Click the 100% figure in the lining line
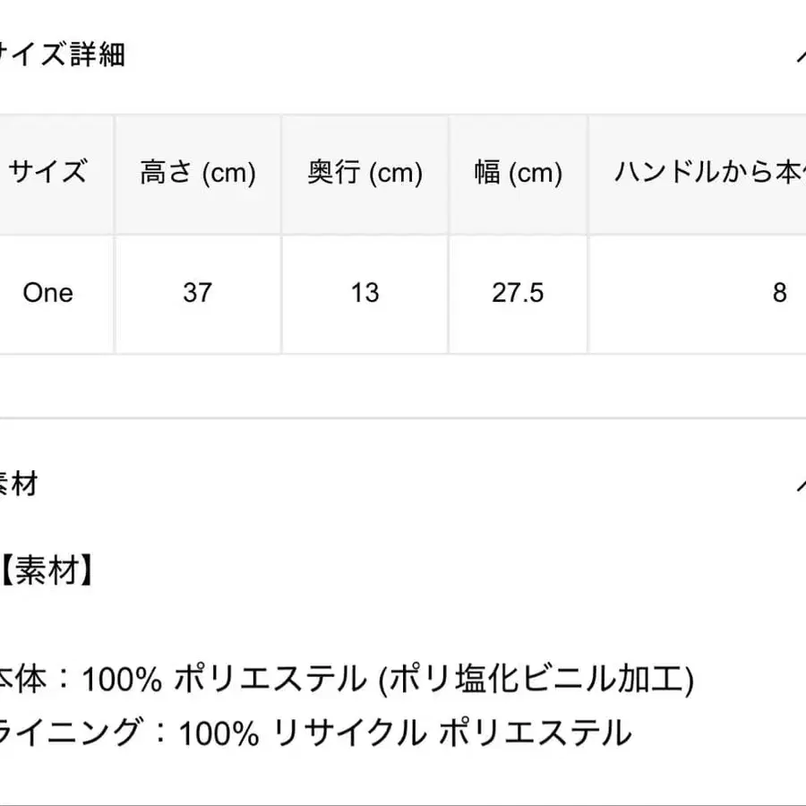This screenshot has width=806, height=806. point(219,733)
